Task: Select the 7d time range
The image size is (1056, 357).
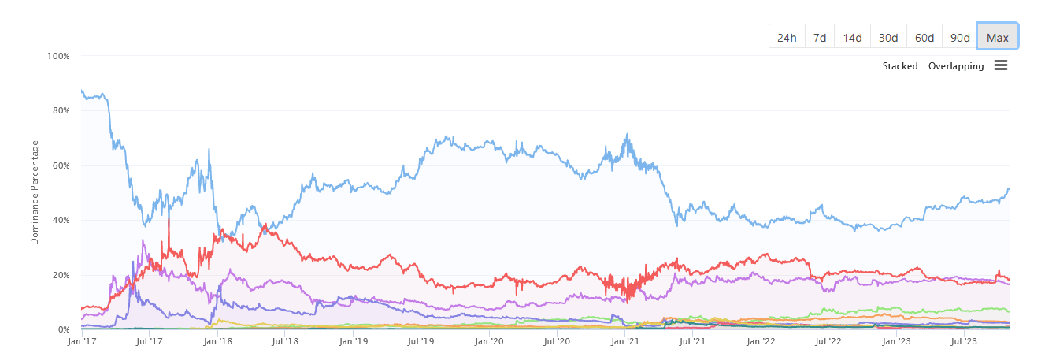Action: [x=820, y=37]
